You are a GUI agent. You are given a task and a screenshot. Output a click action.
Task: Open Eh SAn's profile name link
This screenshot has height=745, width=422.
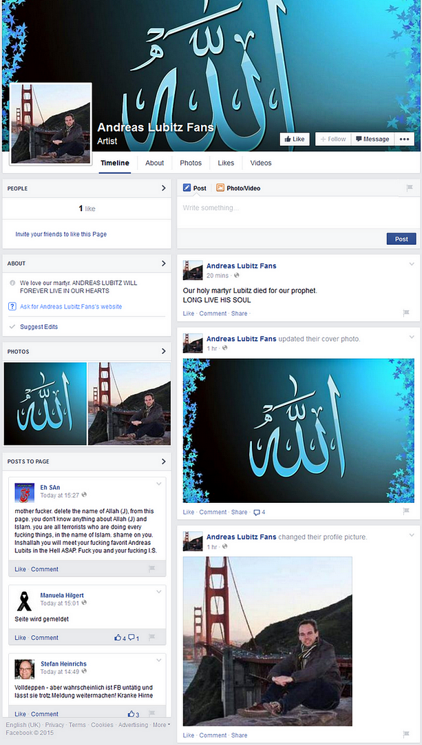tap(50, 488)
